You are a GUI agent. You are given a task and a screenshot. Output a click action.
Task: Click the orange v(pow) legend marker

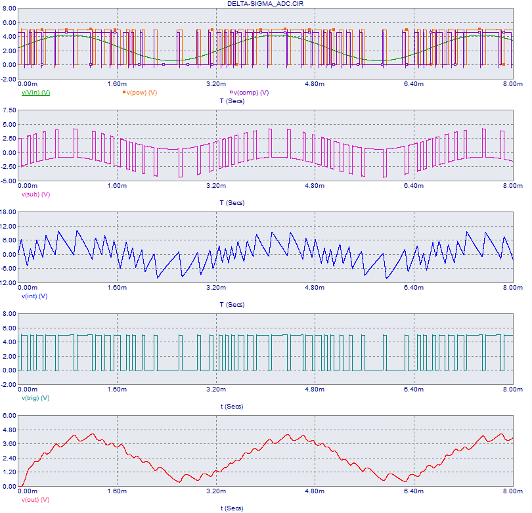tap(123, 93)
